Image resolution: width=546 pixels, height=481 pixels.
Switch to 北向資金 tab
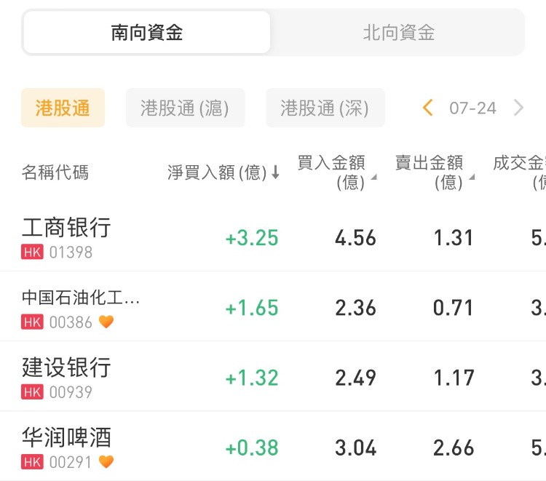[x=398, y=33]
